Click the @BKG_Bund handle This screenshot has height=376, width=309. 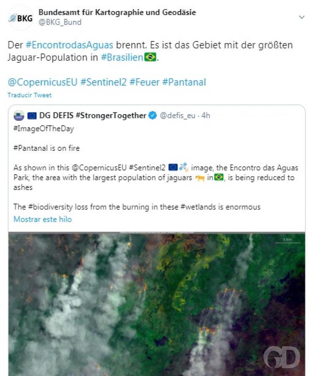click(x=60, y=22)
